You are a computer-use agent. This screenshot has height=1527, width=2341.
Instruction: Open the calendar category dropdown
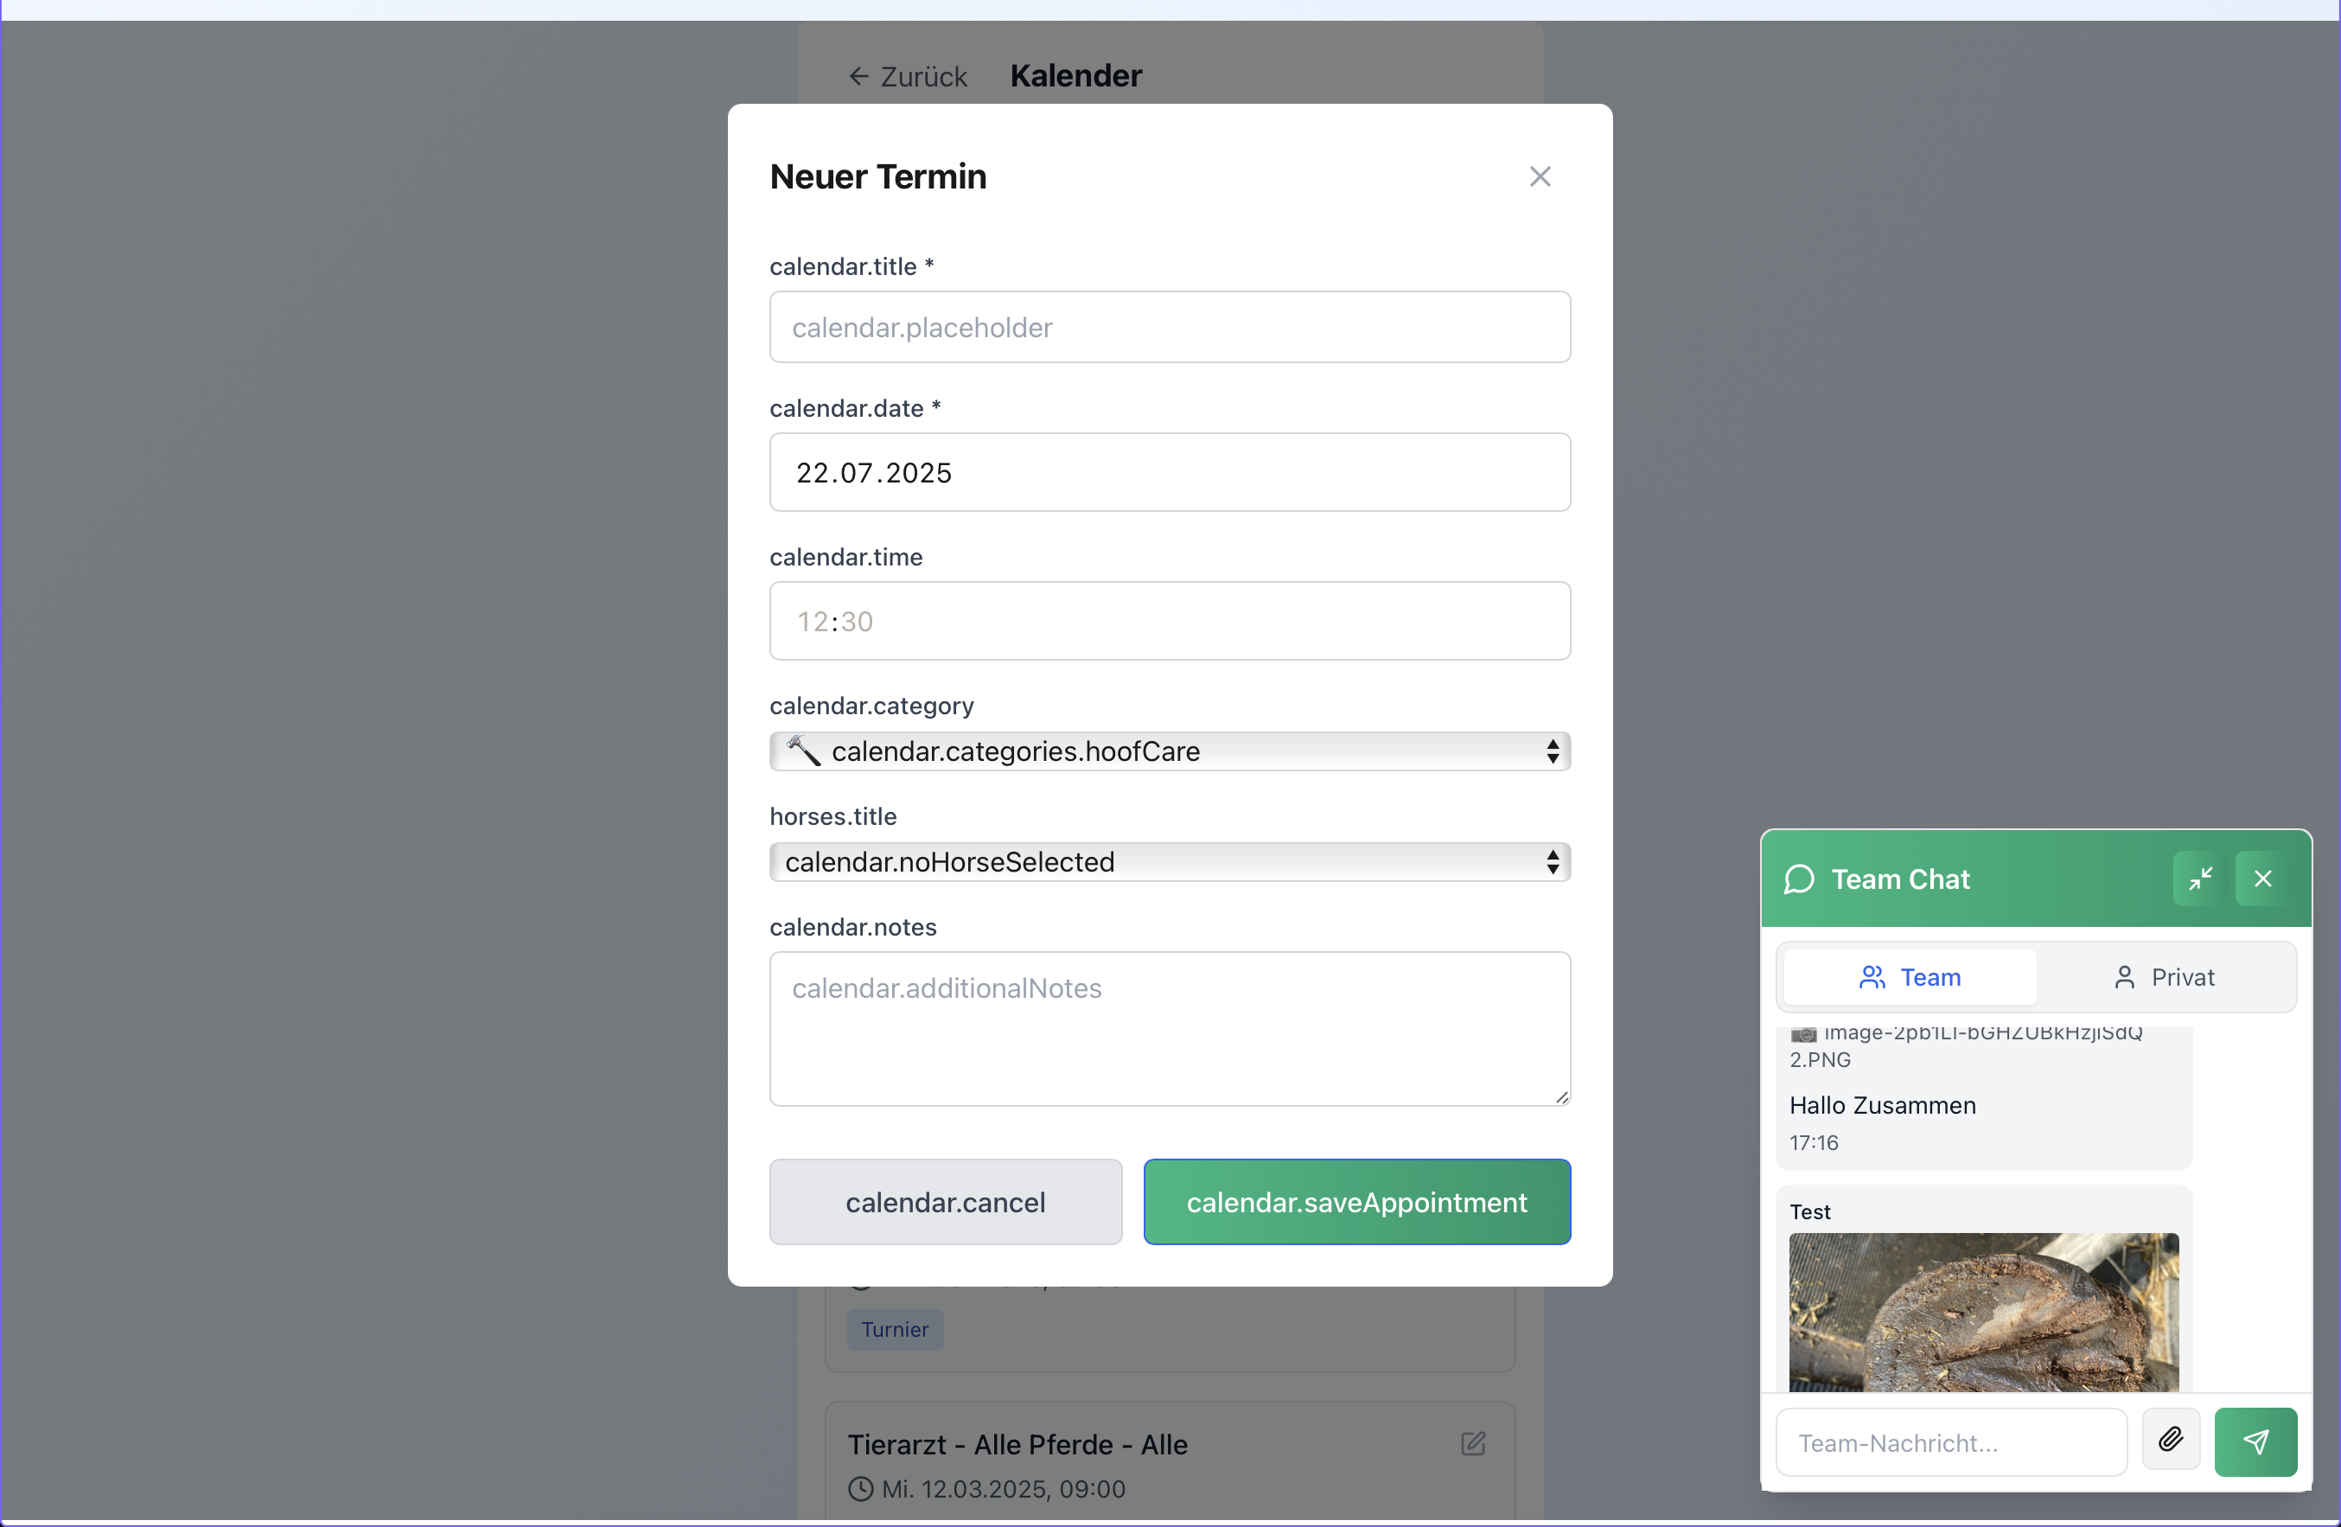coord(1170,751)
